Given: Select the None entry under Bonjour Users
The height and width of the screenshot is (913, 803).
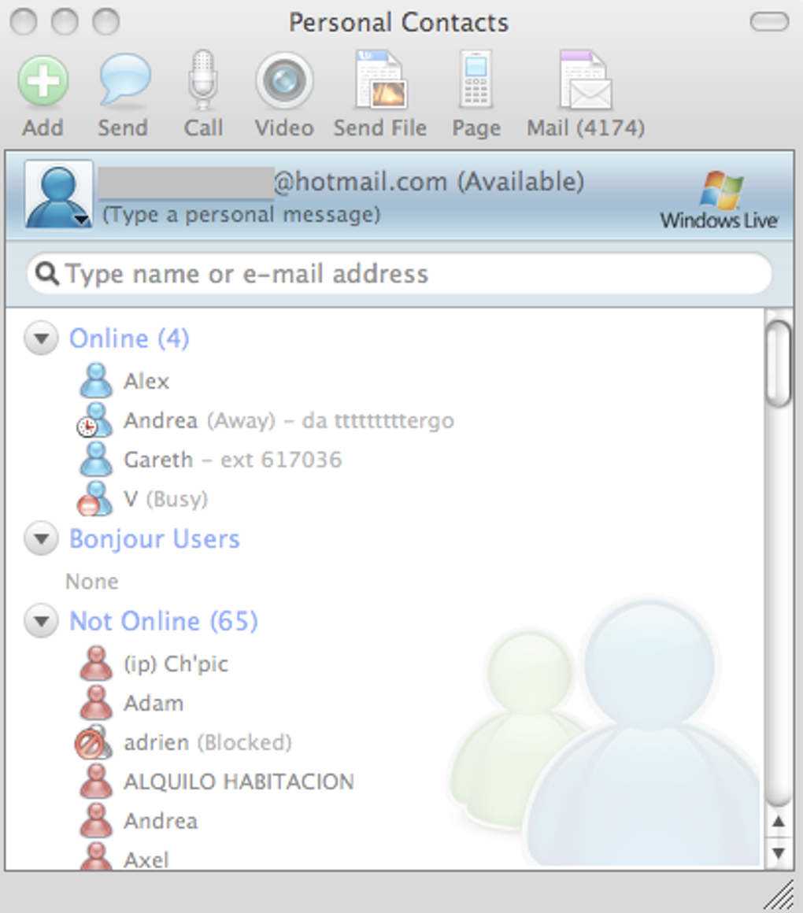Looking at the screenshot, I should click(92, 582).
